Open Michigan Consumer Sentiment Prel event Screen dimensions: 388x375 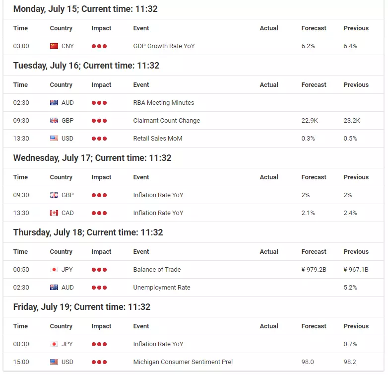(183, 362)
